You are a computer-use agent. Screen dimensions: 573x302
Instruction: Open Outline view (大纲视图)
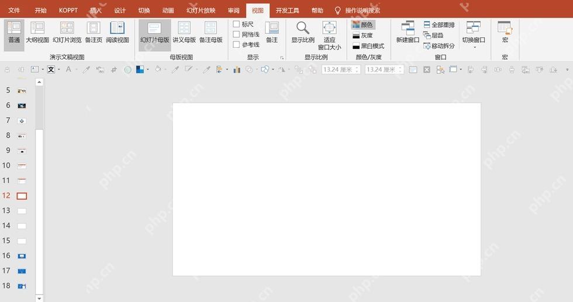(x=37, y=32)
